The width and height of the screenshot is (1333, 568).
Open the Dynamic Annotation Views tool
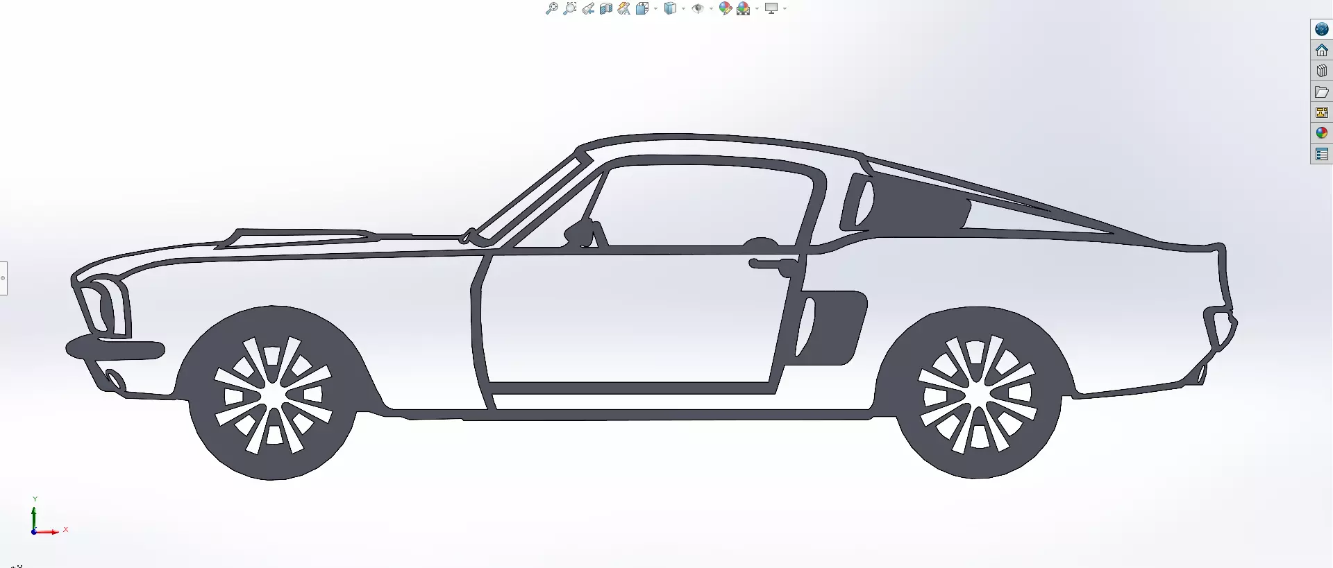(624, 8)
